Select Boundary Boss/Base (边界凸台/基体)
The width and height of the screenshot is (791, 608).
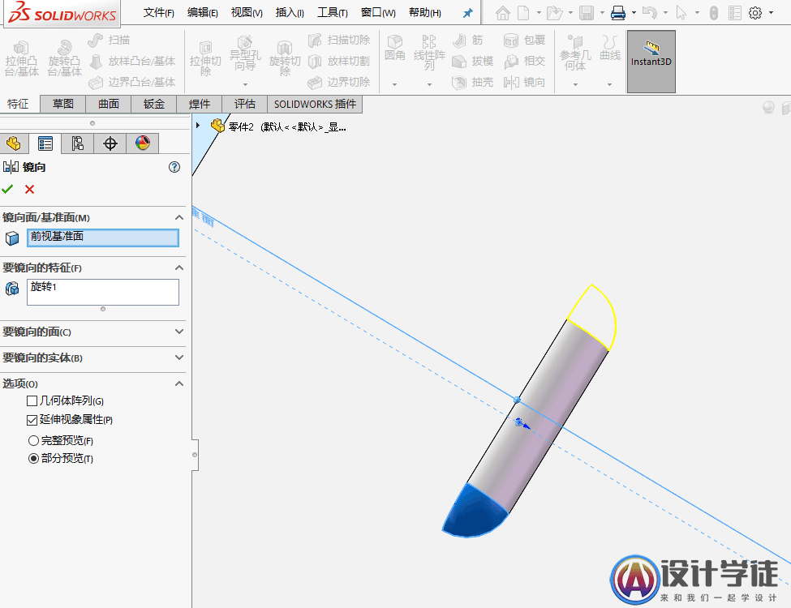(x=132, y=82)
